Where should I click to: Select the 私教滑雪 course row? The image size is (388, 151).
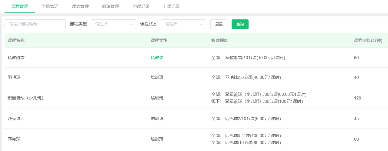(x=196, y=58)
